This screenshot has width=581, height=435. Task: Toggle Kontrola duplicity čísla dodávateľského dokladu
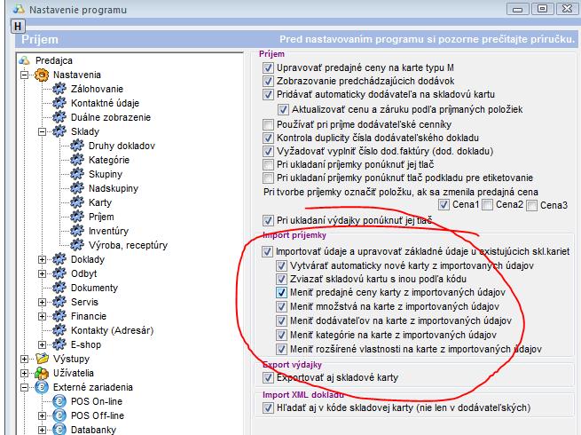pos(268,138)
